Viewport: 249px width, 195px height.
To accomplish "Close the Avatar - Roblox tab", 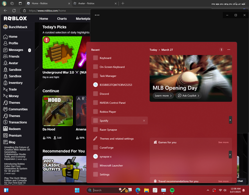I will pyautogui.click(x=116, y=3).
